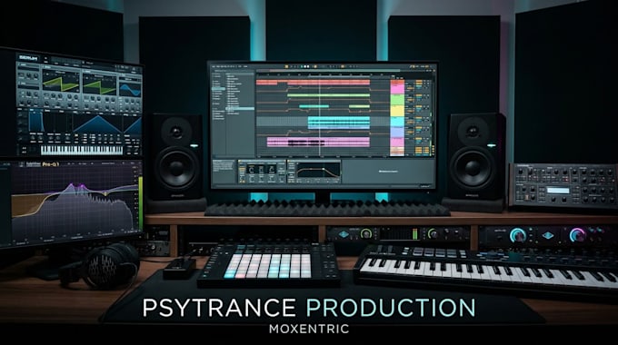
Task: Click the filter curve display in the device panel
Action: tap(318, 171)
